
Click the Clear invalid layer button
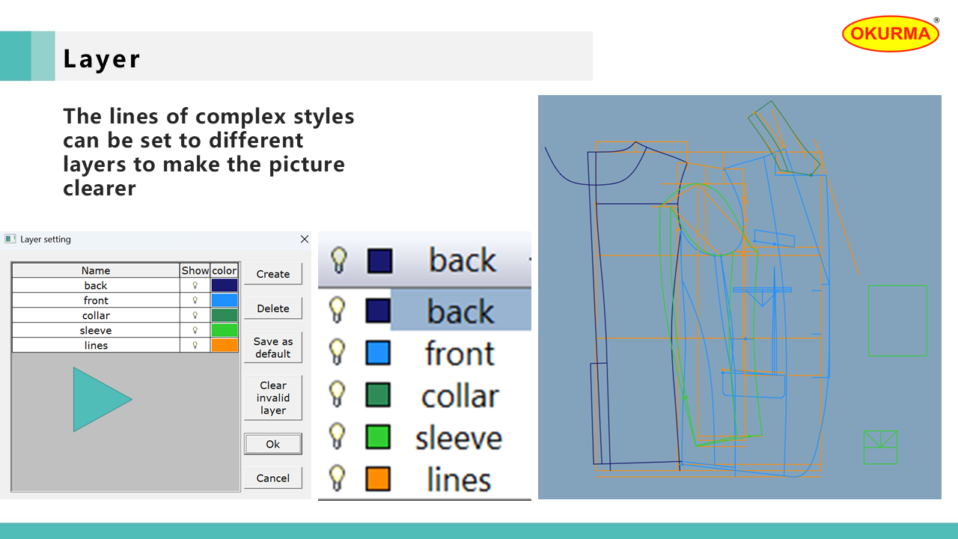(x=273, y=398)
